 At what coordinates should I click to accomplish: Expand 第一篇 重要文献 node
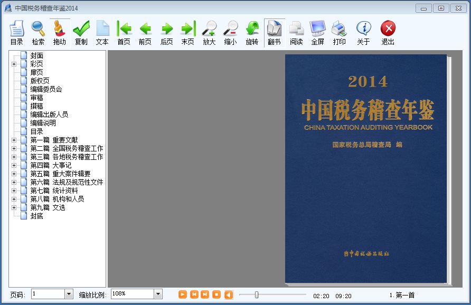click(x=14, y=140)
